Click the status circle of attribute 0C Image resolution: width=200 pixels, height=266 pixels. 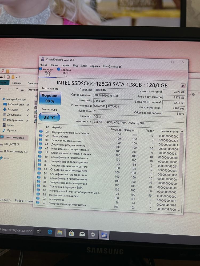[41, 140]
